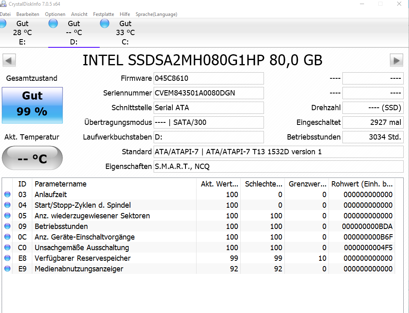Click the Parametername column header

60,184
